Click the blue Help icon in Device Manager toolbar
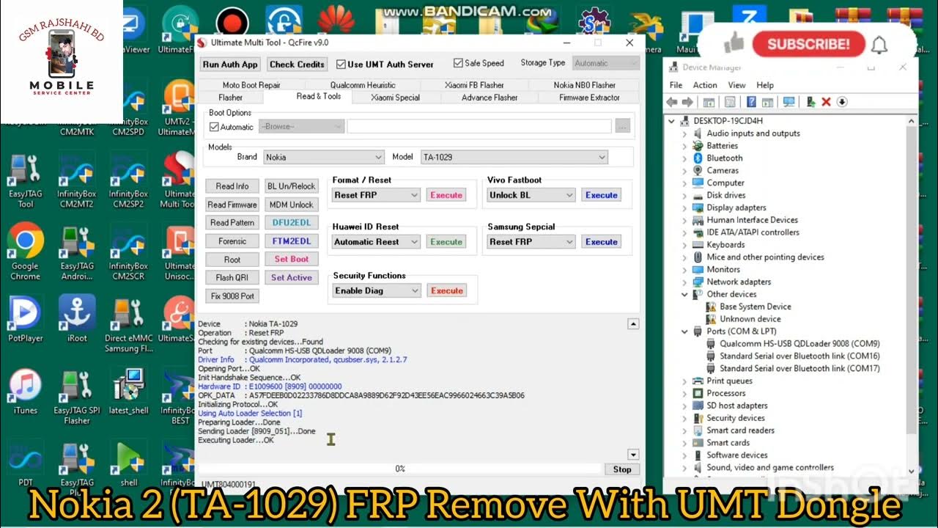Viewport: 938px width, 528px height. tap(751, 102)
